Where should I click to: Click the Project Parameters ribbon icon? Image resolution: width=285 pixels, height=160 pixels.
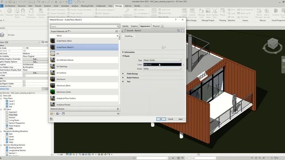point(57,10)
